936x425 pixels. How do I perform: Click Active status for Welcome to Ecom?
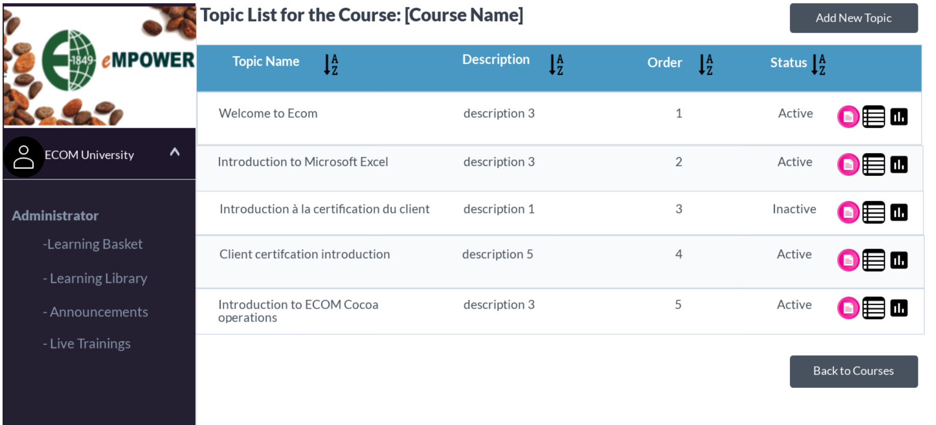tap(795, 113)
